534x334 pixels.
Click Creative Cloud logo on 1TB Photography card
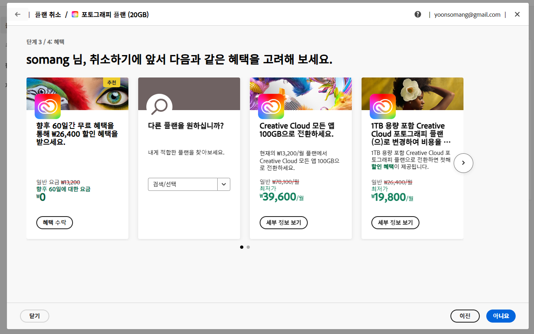[x=383, y=106]
